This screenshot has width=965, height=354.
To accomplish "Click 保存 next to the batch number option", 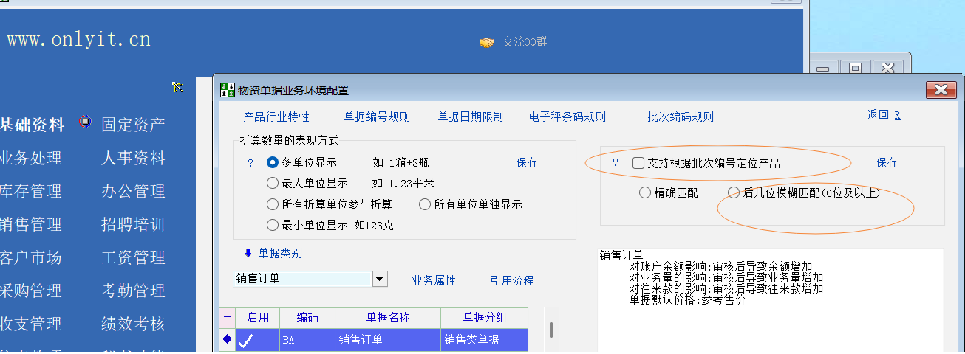I will tap(887, 162).
